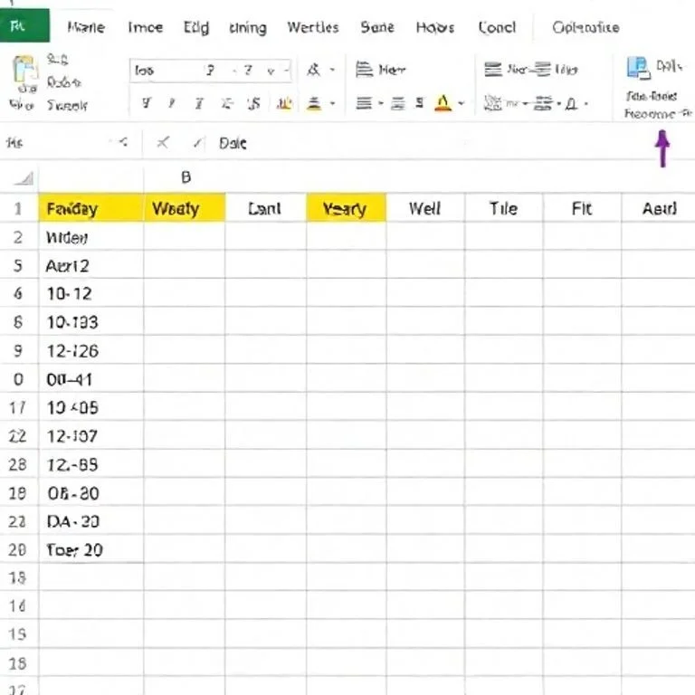Screen dimensions: 695x695
Task: Select the cell containing '08-20'
Action: pyautogui.click(x=91, y=493)
